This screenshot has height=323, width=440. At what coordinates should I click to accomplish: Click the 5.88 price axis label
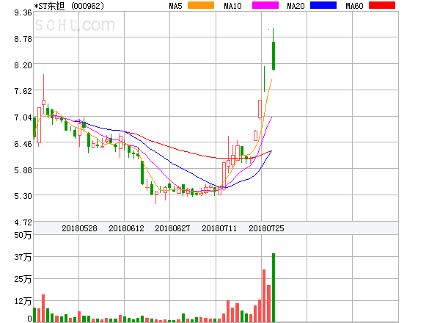[23, 170]
